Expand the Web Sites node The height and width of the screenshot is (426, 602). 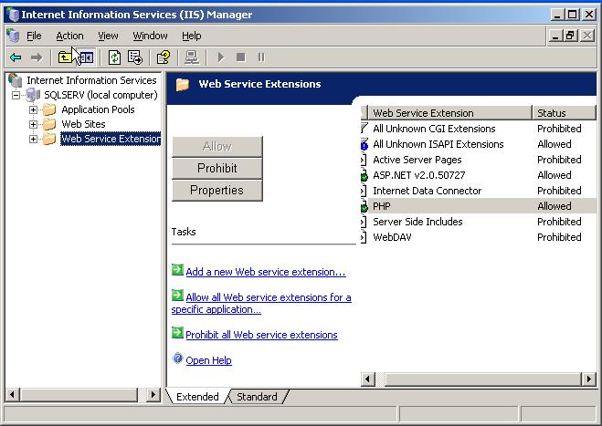pos(34,125)
